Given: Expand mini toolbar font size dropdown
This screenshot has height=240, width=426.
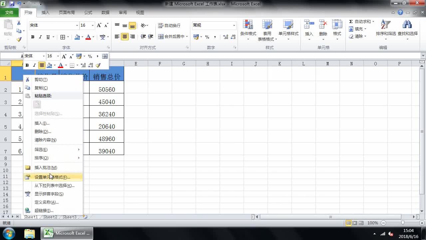Looking at the screenshot, I should (58, 56).
